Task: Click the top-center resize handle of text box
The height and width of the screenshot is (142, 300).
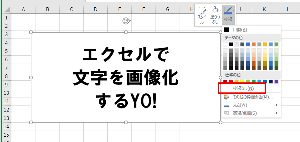Action: (x=126, y=32)
